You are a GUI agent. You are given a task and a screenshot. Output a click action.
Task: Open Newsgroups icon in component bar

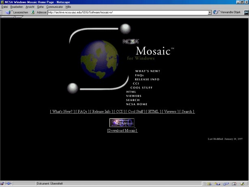[x=225, y=184]
